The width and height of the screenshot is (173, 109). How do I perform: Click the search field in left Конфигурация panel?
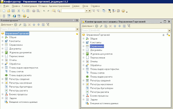pos(38,29)
